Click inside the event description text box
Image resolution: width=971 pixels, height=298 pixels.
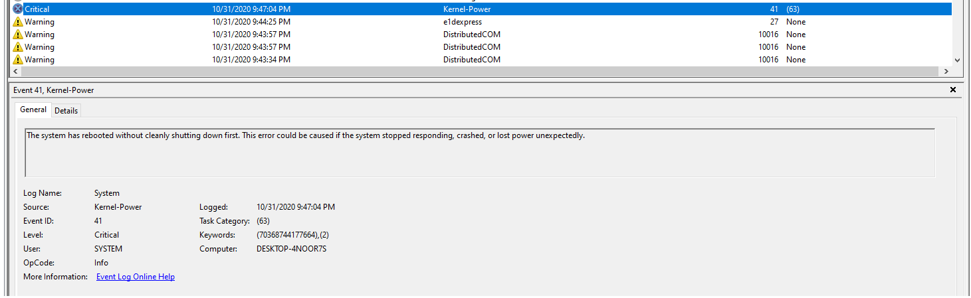pos(480,153)
